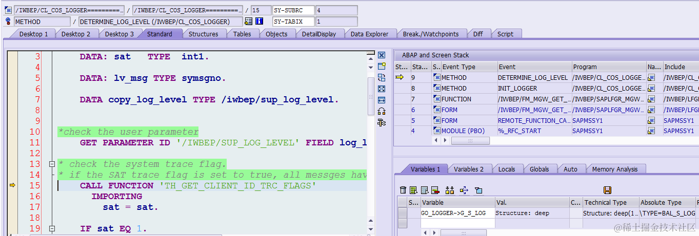Click the %_RFC_START event cell
699x236 pixels.
pyautogui.click(x=534, y=131)
